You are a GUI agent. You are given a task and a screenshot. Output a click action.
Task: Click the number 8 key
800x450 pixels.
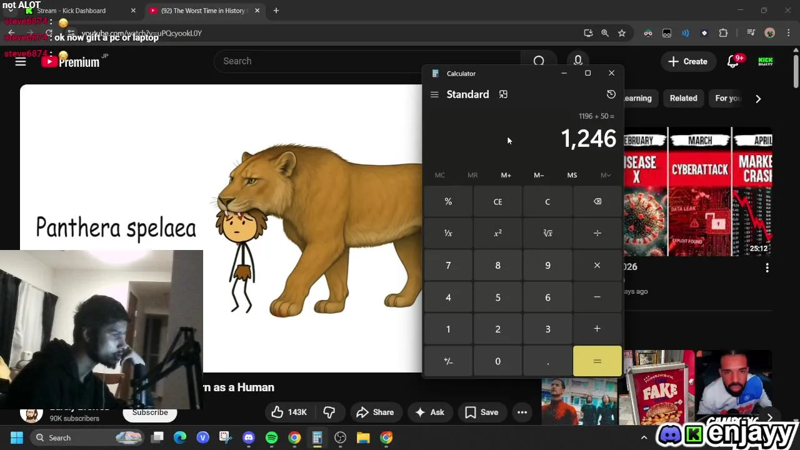point(497,266)
